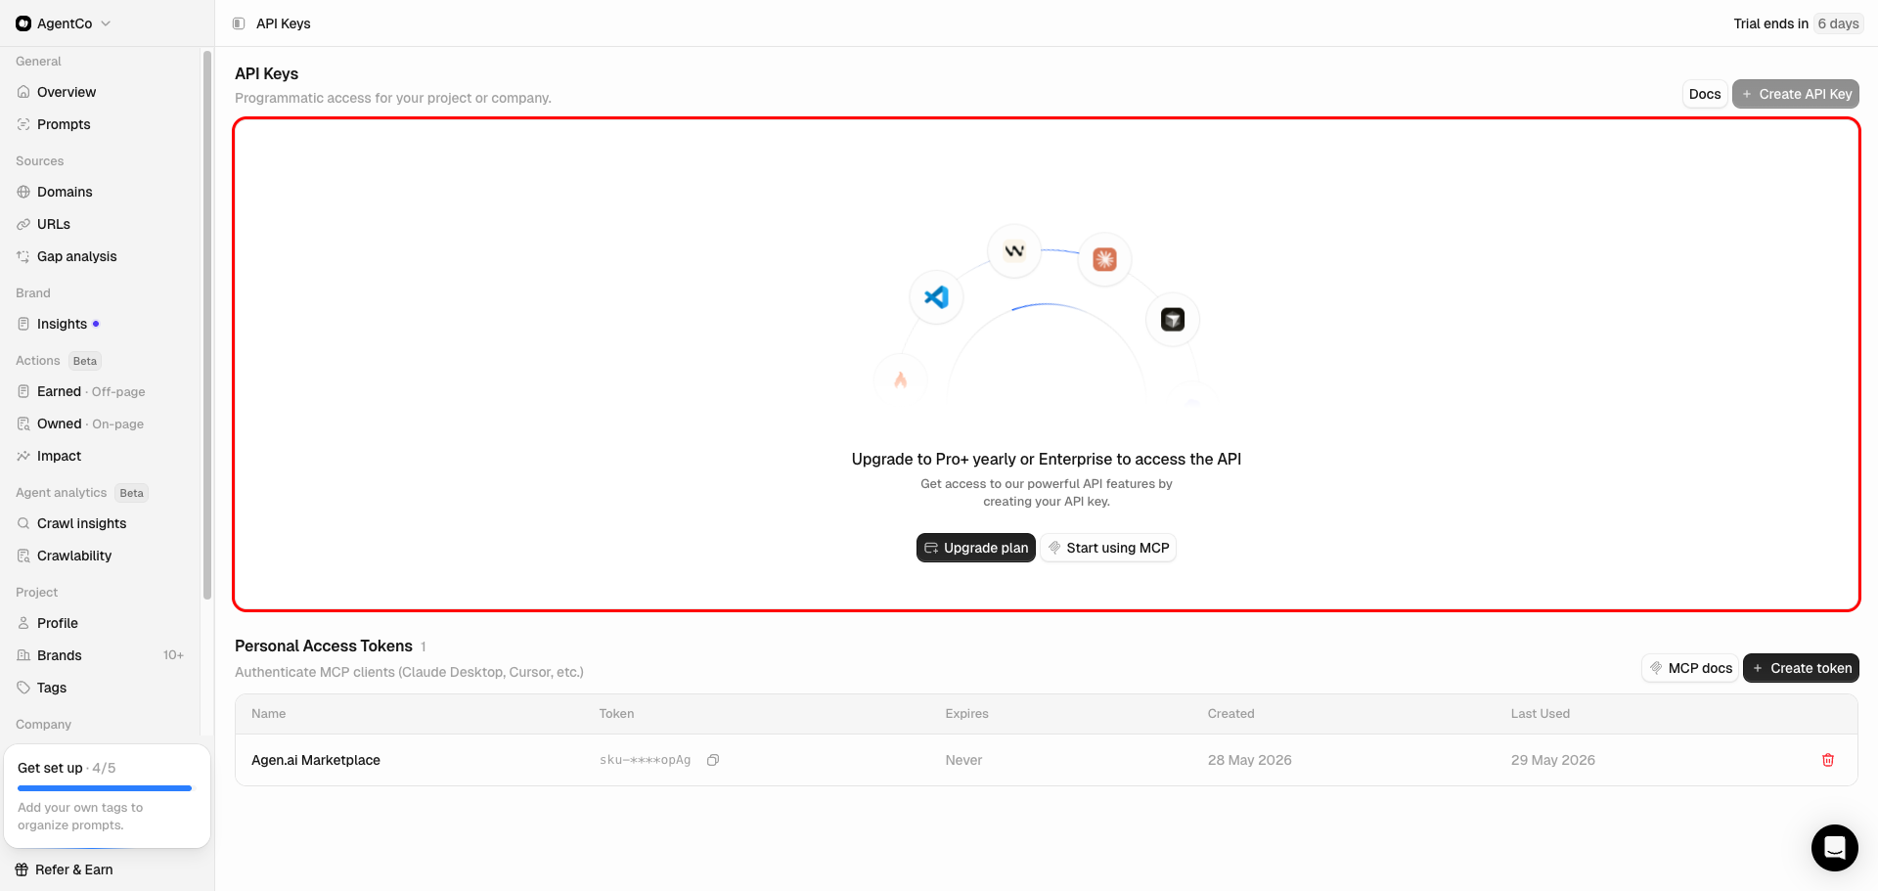
Task: Go to Prompts page
Action: click(x=64, y=124)
